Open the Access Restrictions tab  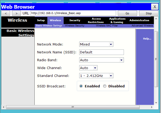pyautogui.click(x=96, y=20)
